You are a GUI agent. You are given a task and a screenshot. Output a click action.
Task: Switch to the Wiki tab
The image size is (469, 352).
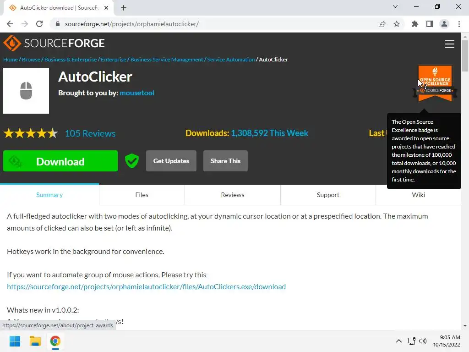[x=418, y=195]
